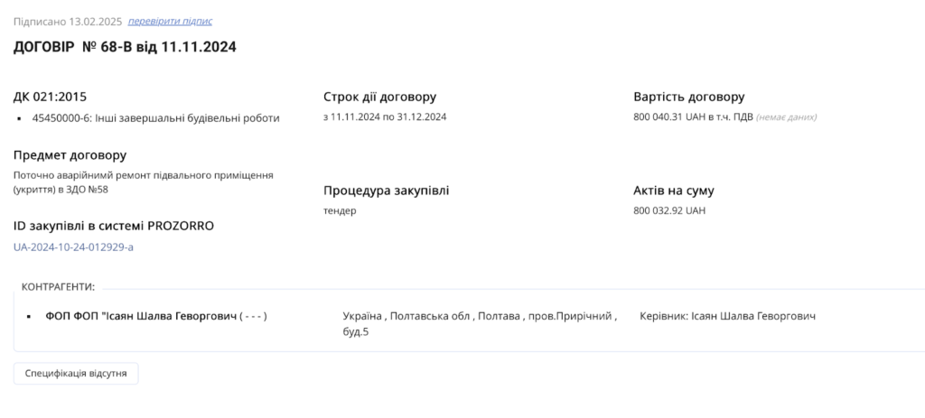
Task: Click the "Керівник: Ісаян Шалва Геворгович" text
Action: click(x=727, y=317)
